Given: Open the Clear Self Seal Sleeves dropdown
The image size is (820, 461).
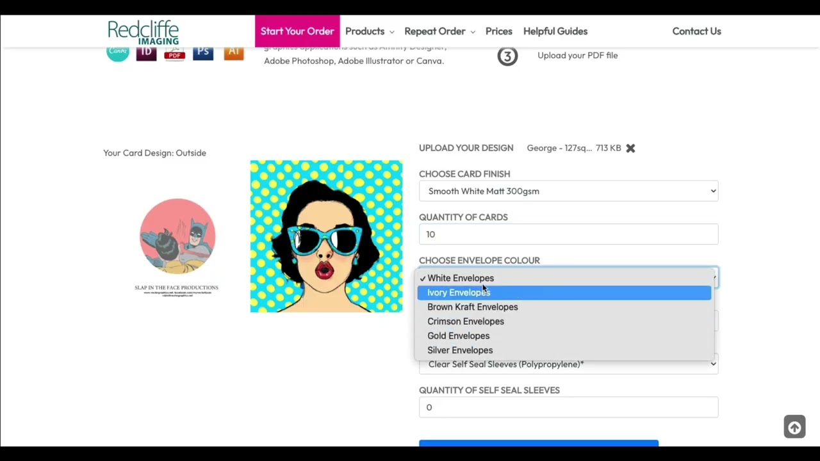Looking at the screenshot, I should 568,365.
